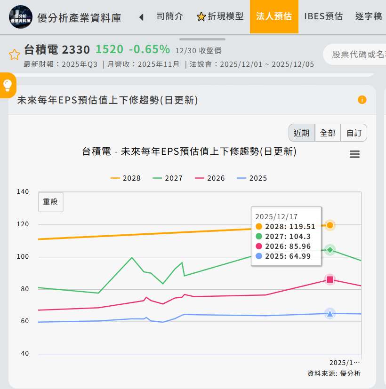Screen dimensions: 386x389
Task: Click the pink 2026 square data marker
Action: (330, 280)
